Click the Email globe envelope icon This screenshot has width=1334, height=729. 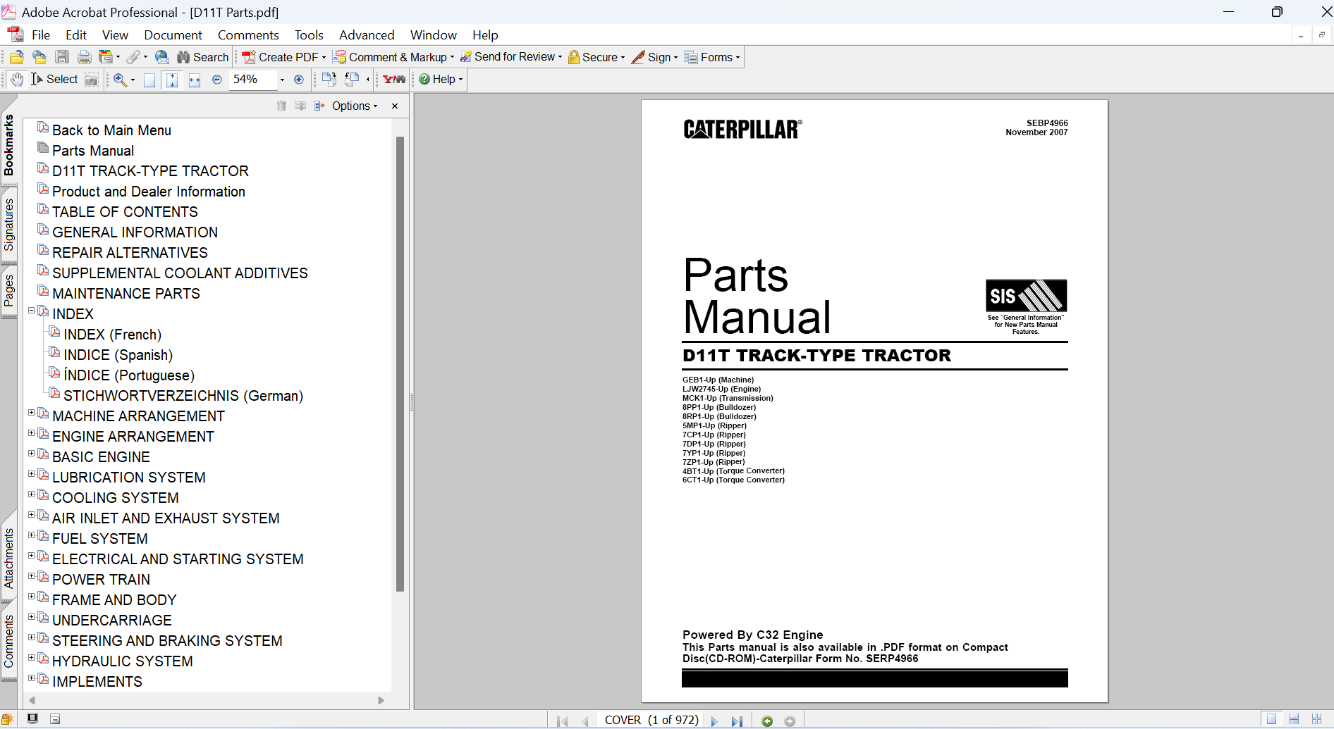162,57
